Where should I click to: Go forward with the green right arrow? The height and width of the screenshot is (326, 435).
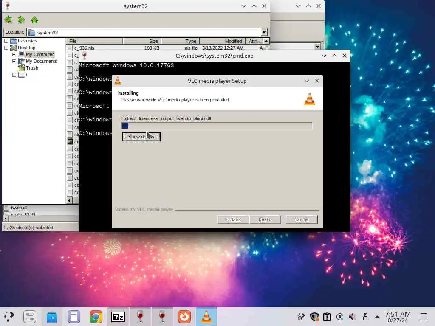tap(21, 20)
